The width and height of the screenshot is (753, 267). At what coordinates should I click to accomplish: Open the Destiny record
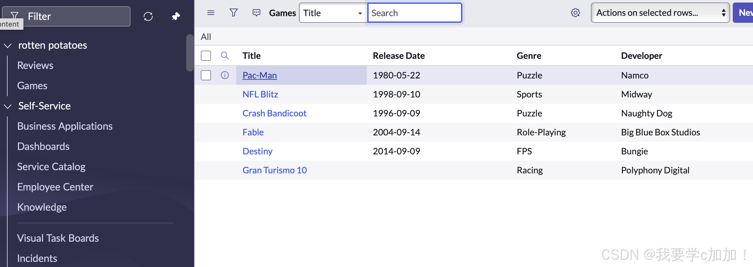tap(257, 151)
